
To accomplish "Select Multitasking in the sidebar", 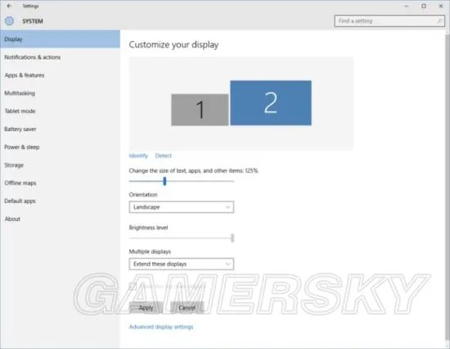I will tap(20, 93).
